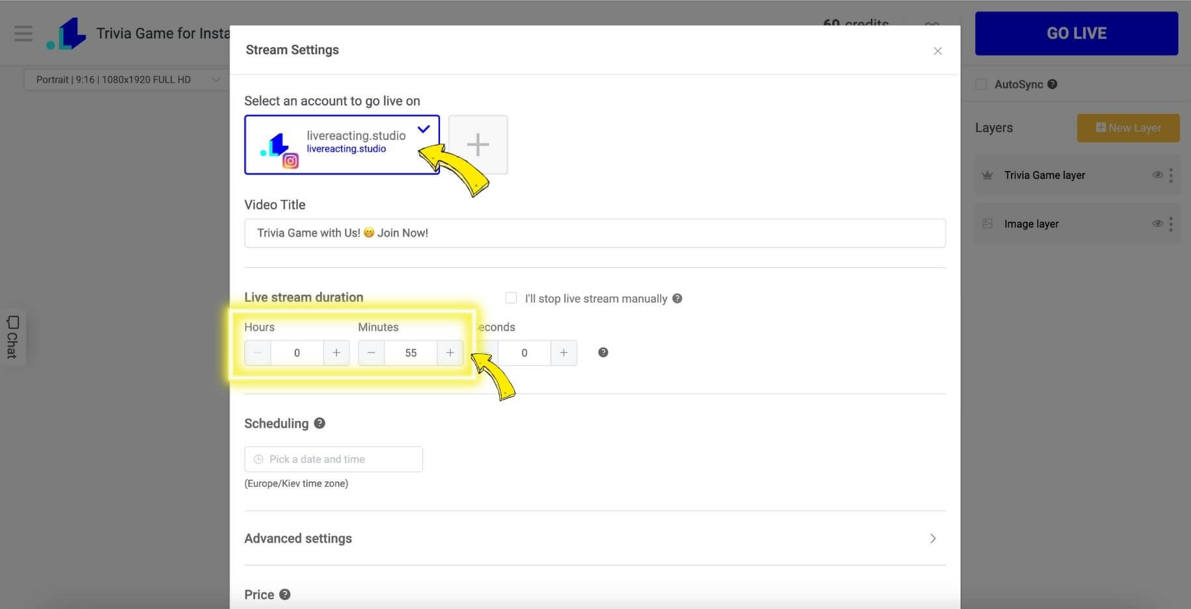
Task: Click the Seconds number field
Action: pyautogui.click(x=524, y=353)
